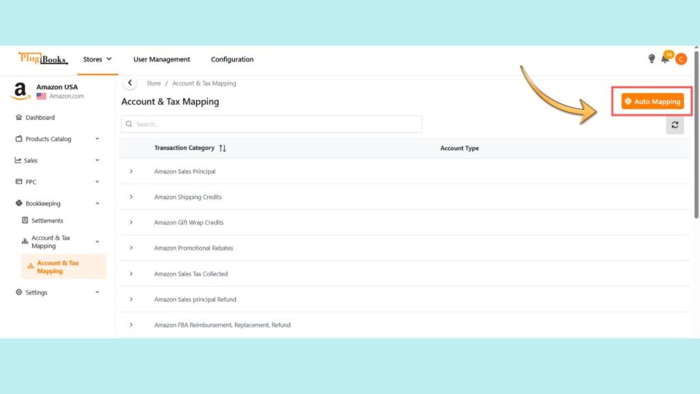Click in the Search field
Viewport: 700px width, 394px height.
point(271,124)
